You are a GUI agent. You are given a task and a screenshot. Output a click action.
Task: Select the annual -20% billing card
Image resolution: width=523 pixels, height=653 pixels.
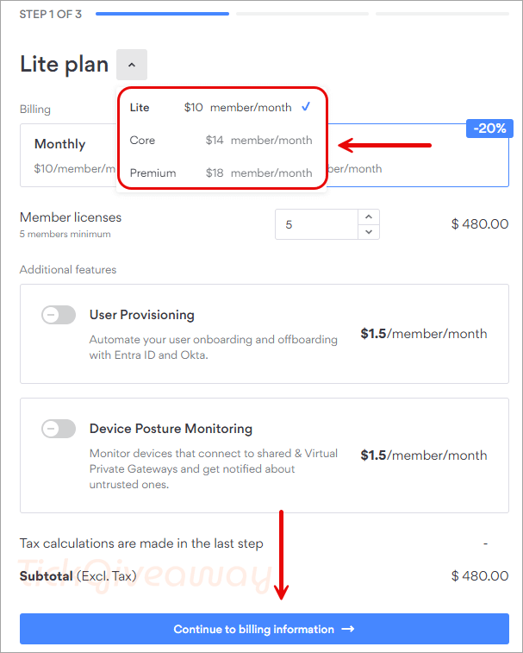click(x=418, y=155)
